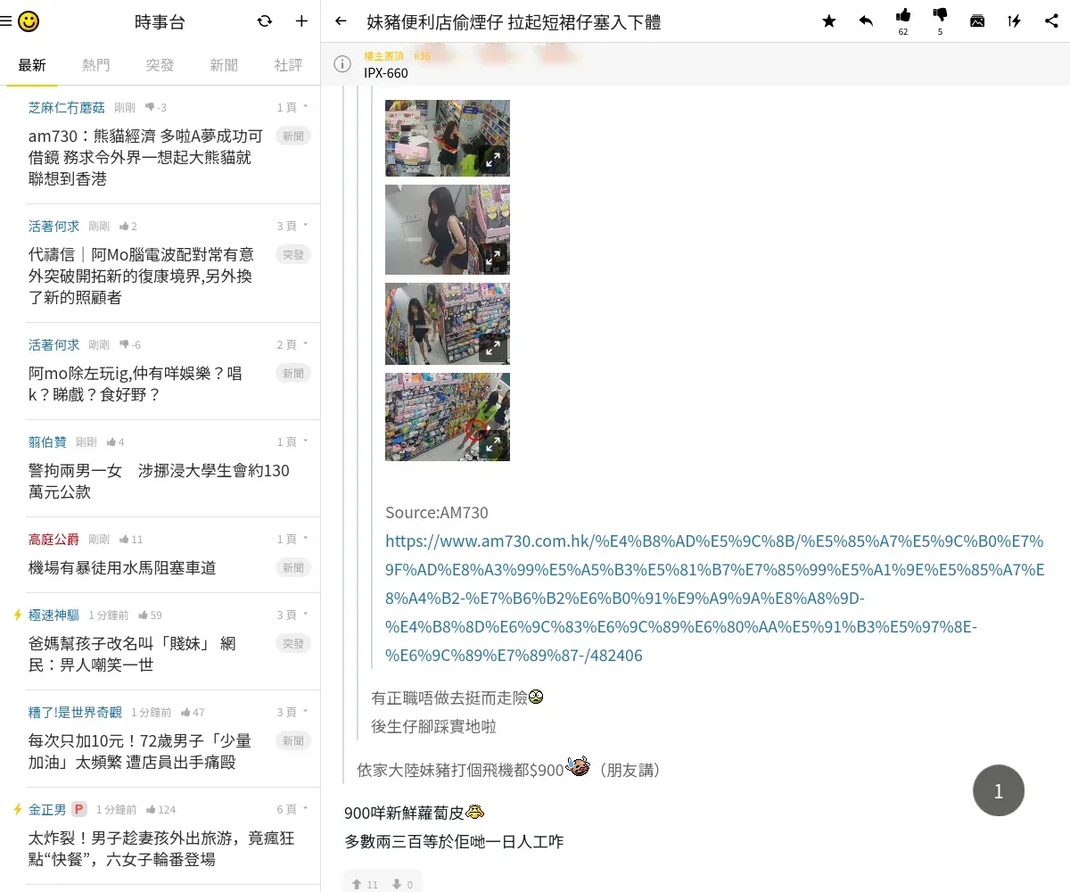Refresh the 時事台 thread list
This screenshot has height=892, width=1070.
point(265,21)
